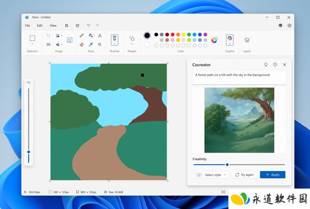
Task: Click the generated forest painting preview
Action: tap(239, 120)
